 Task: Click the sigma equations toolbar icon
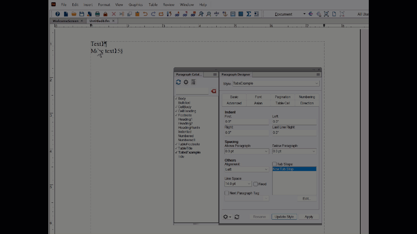[x=249, y=14]
